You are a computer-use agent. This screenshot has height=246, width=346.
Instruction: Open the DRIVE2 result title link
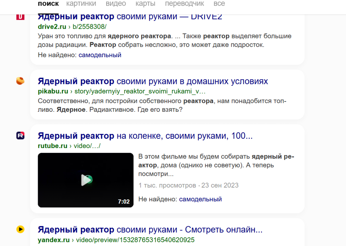(130, 17)
